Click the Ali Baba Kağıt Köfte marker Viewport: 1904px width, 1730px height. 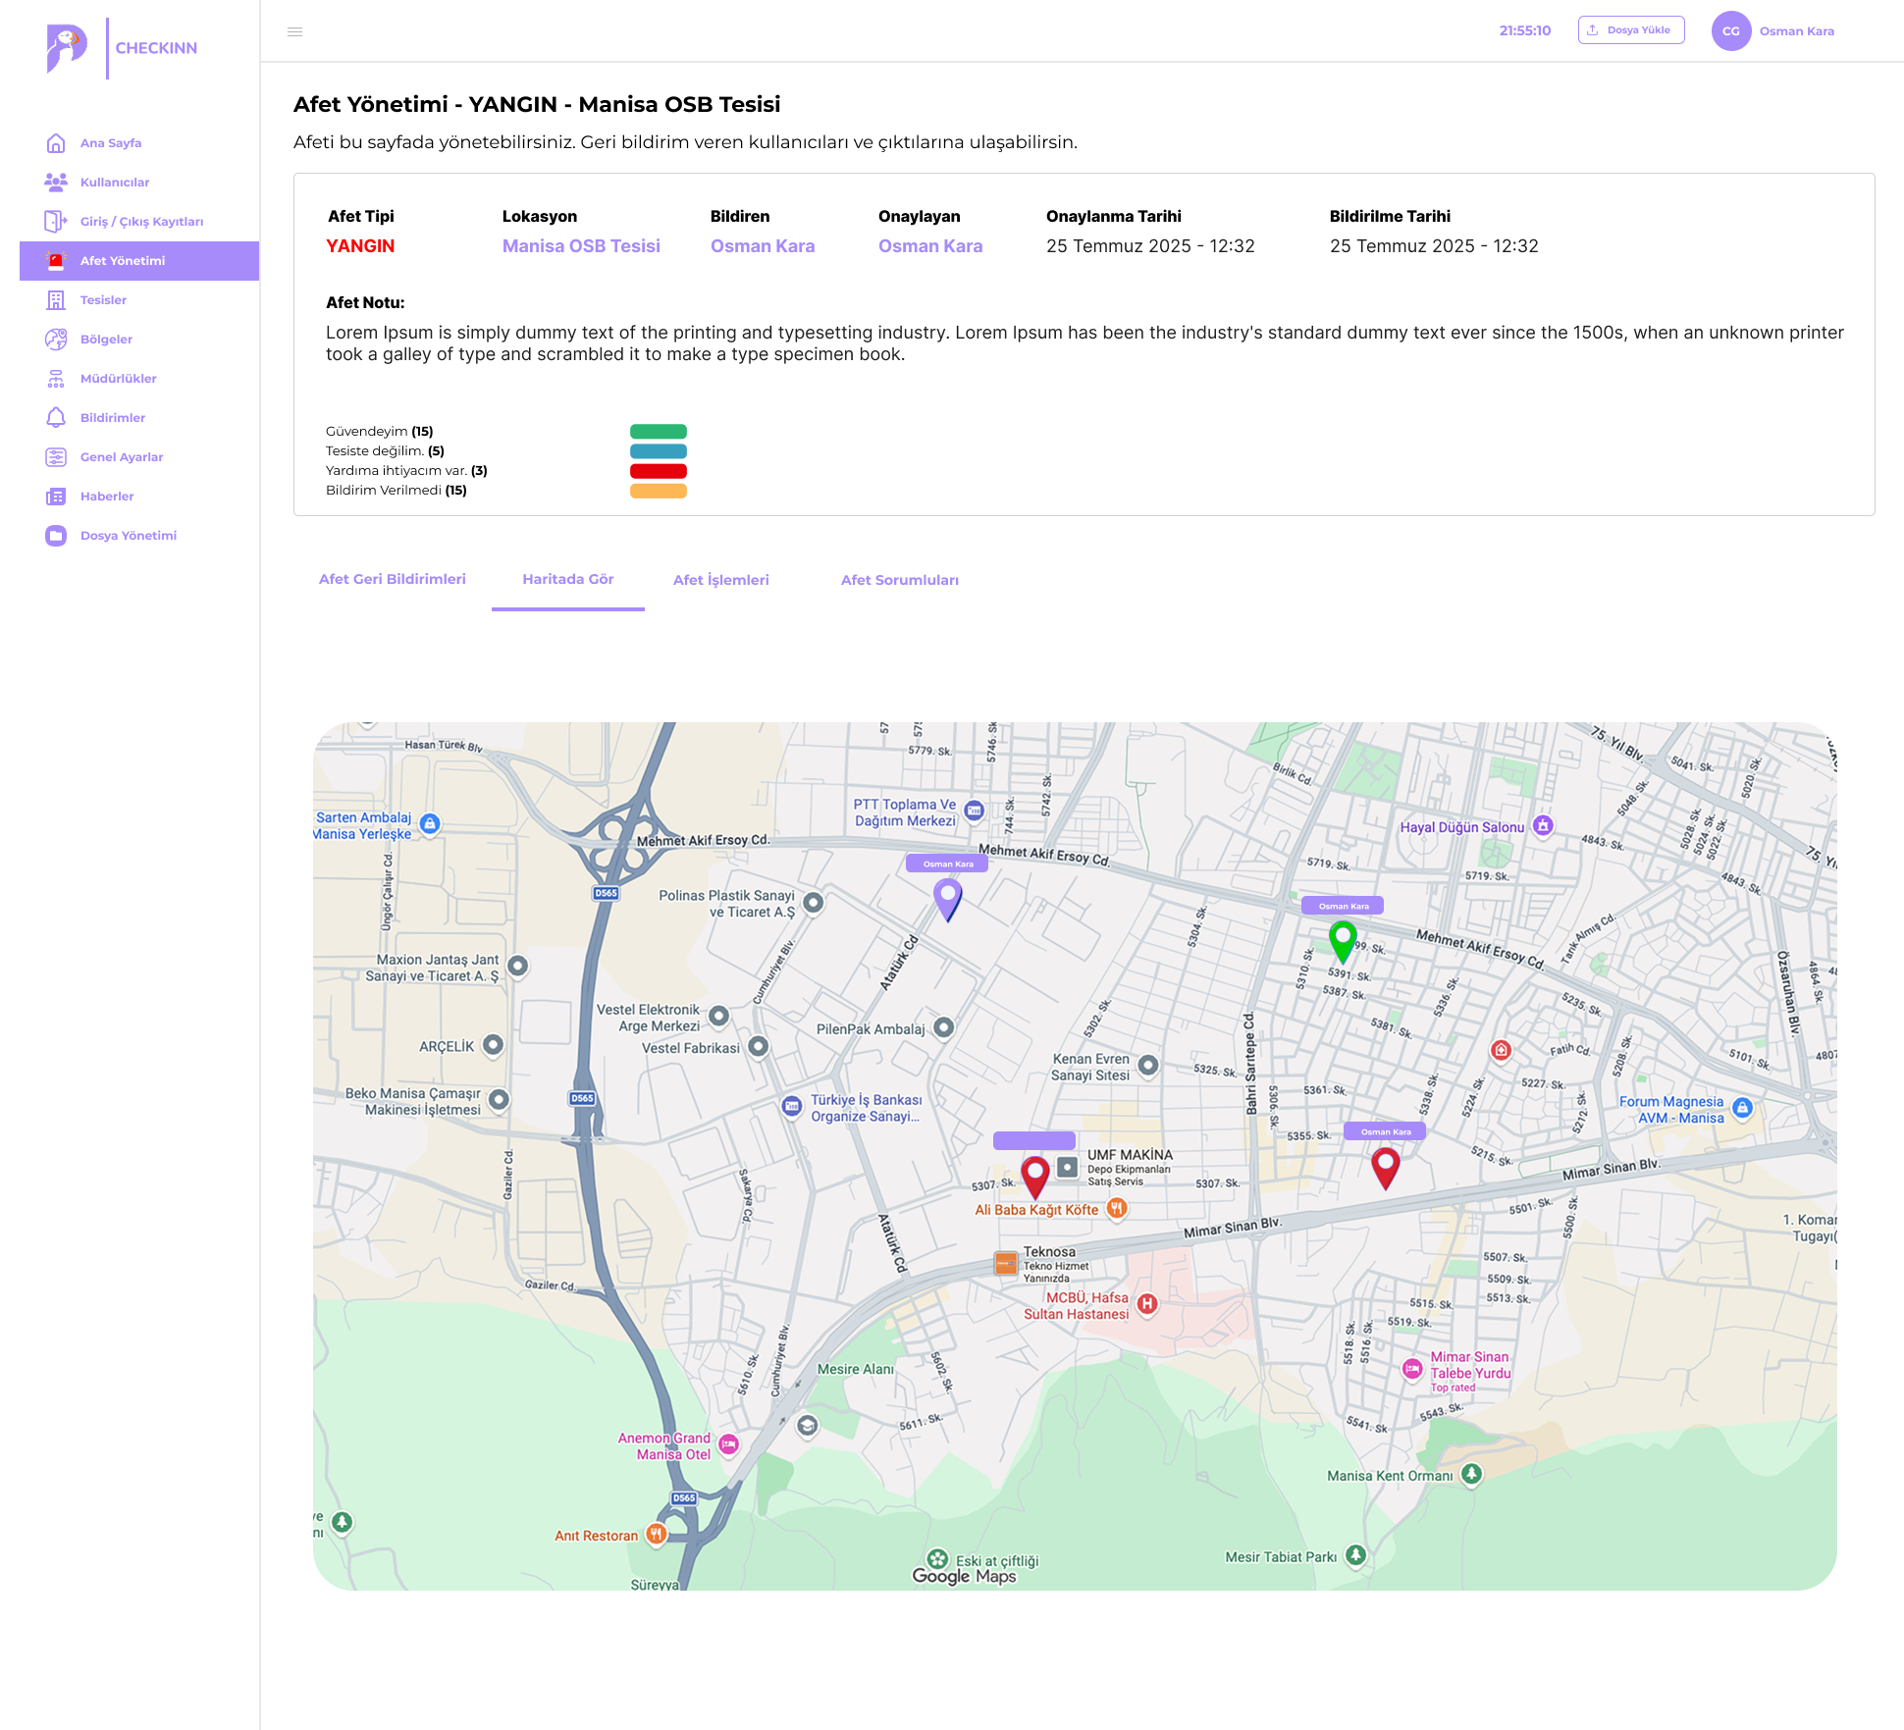click(x=1116, y=1209)
